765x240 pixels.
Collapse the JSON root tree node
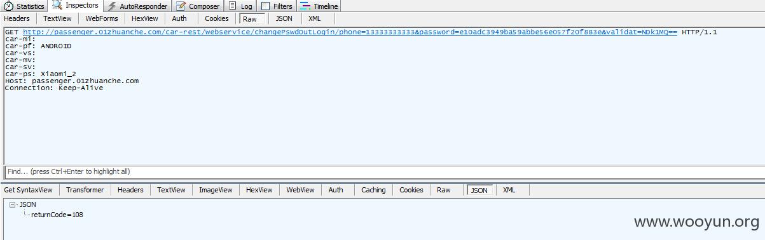click(x=13, y=205)
